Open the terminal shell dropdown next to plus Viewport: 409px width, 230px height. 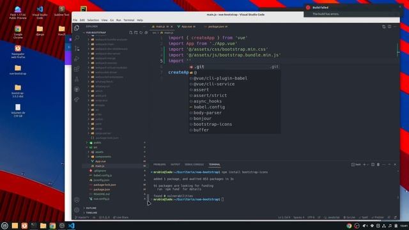[368, 165]
